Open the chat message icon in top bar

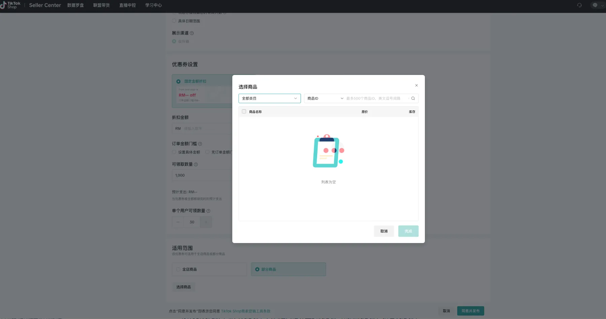[x=595, y=5]
